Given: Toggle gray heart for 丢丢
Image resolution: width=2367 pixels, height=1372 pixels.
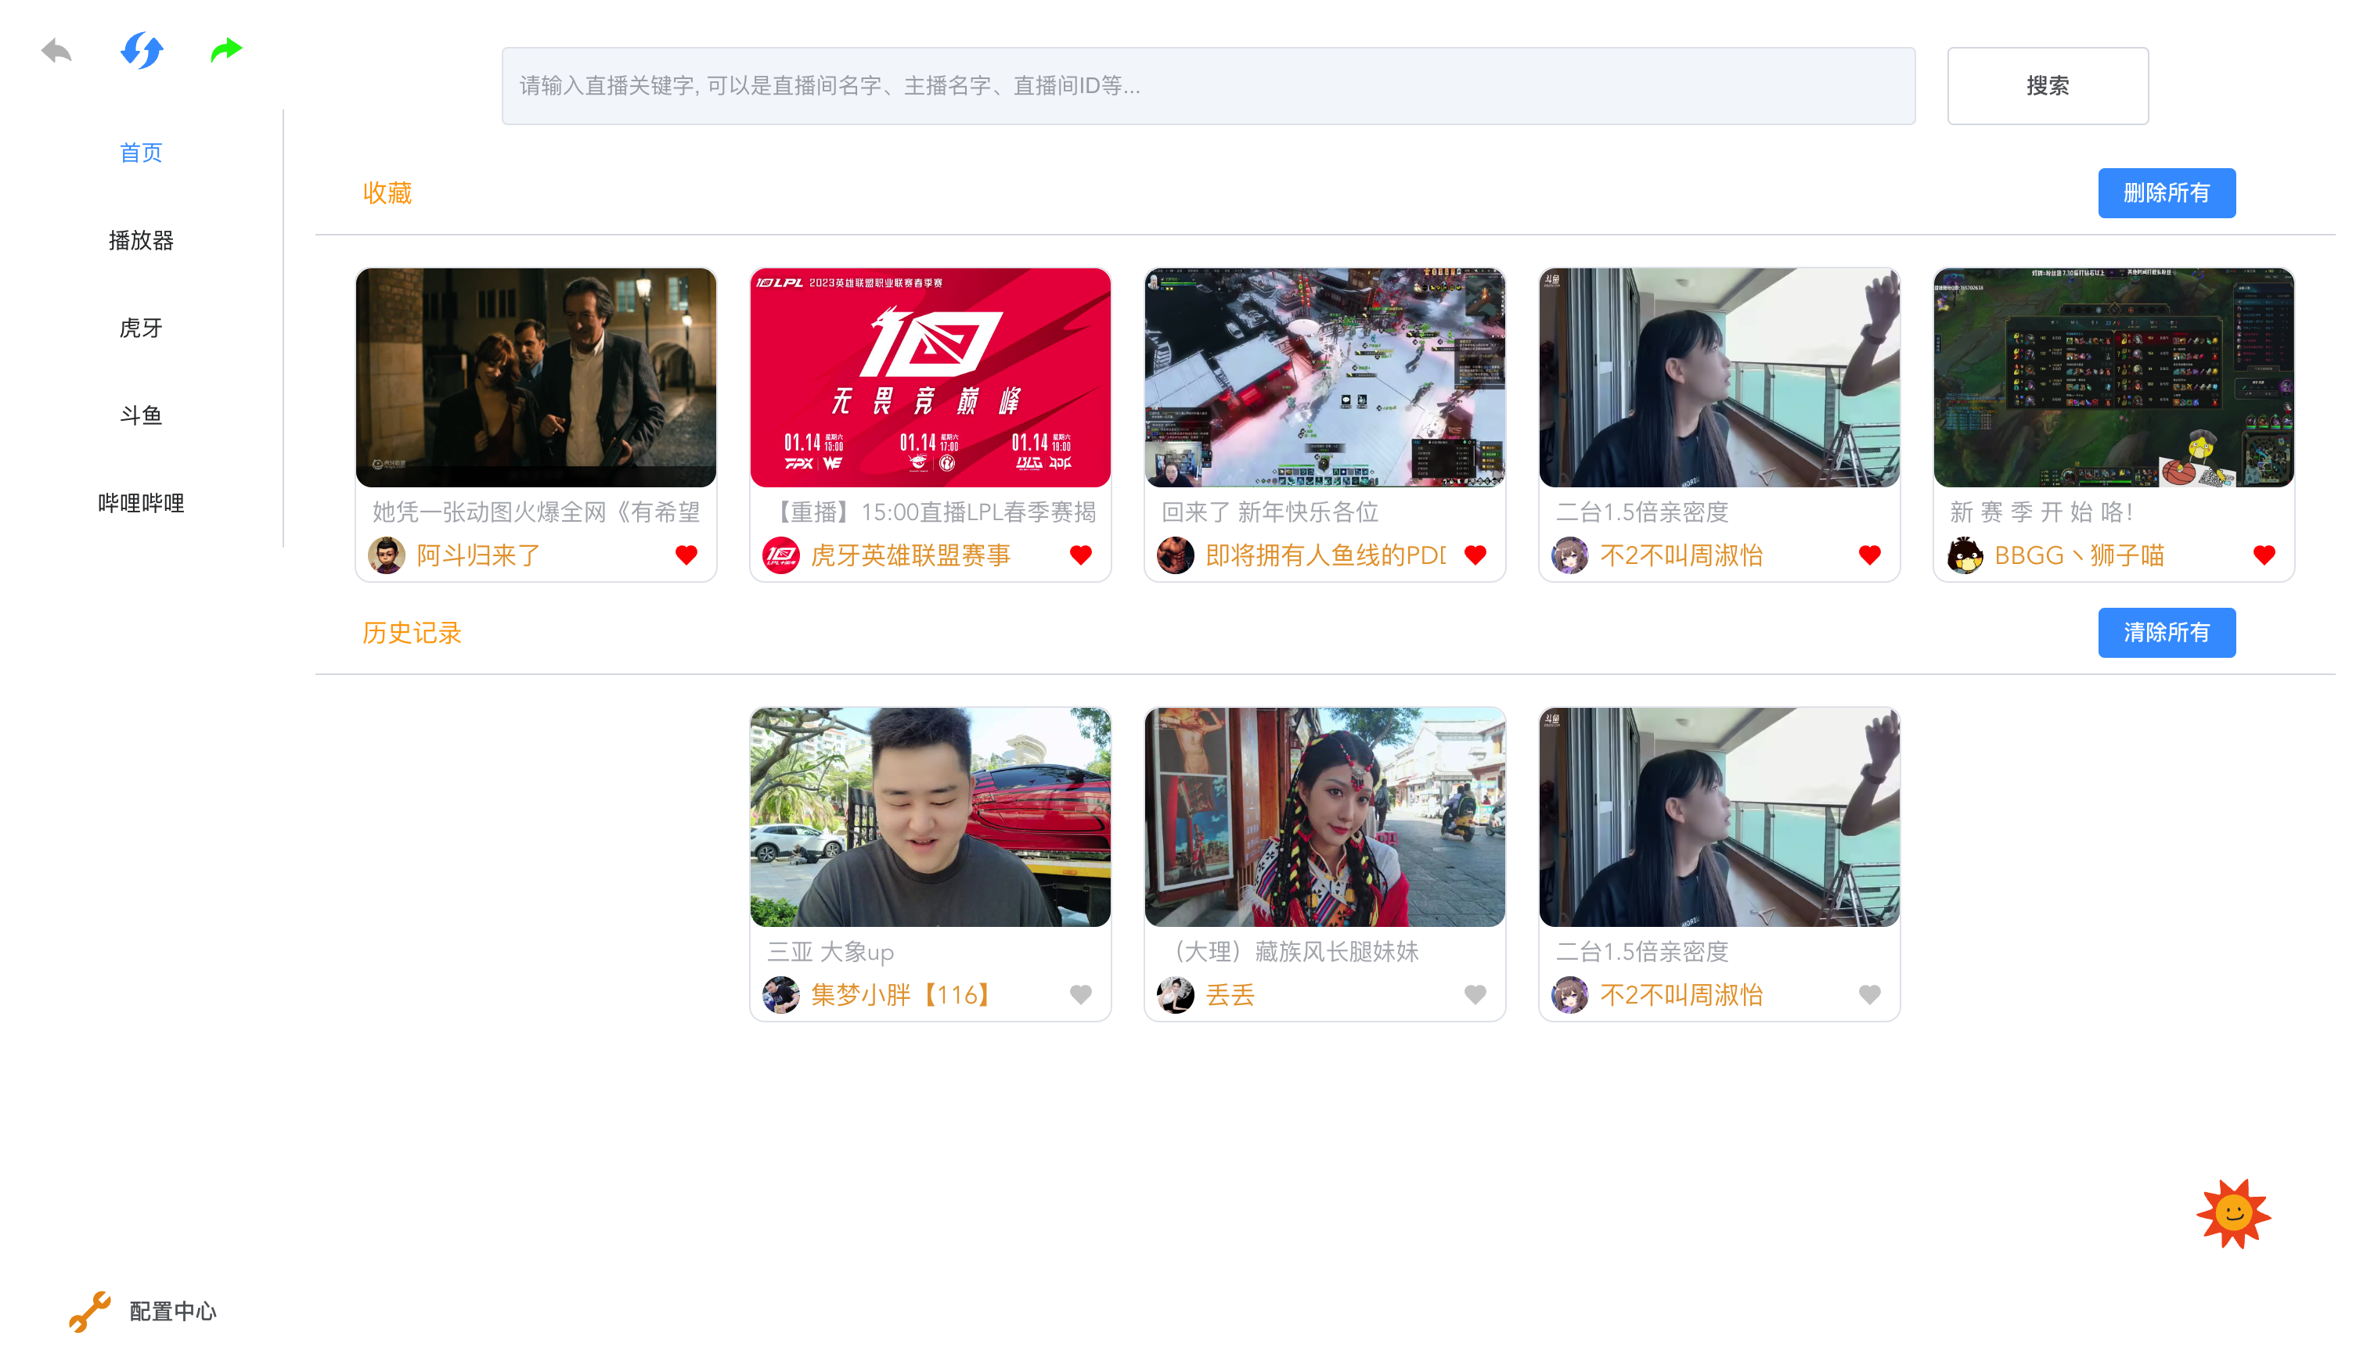Looking at the screenshot, I should coord(1475,995).
